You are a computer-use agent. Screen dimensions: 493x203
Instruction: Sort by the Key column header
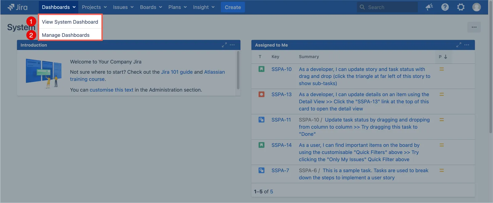pos(275,57)
